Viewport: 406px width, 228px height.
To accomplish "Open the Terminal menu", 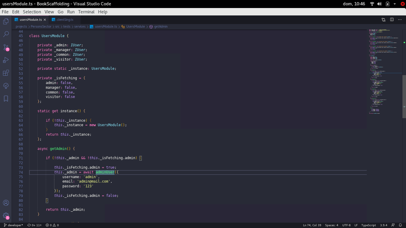I will pyautogui.click(x=86, y=12).
